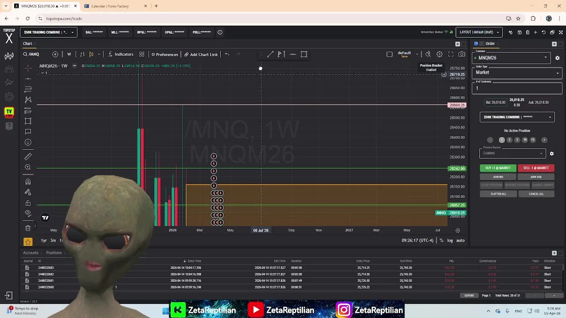Click the EXPORT trades button
566x318 pixels.
pos(469,295)
